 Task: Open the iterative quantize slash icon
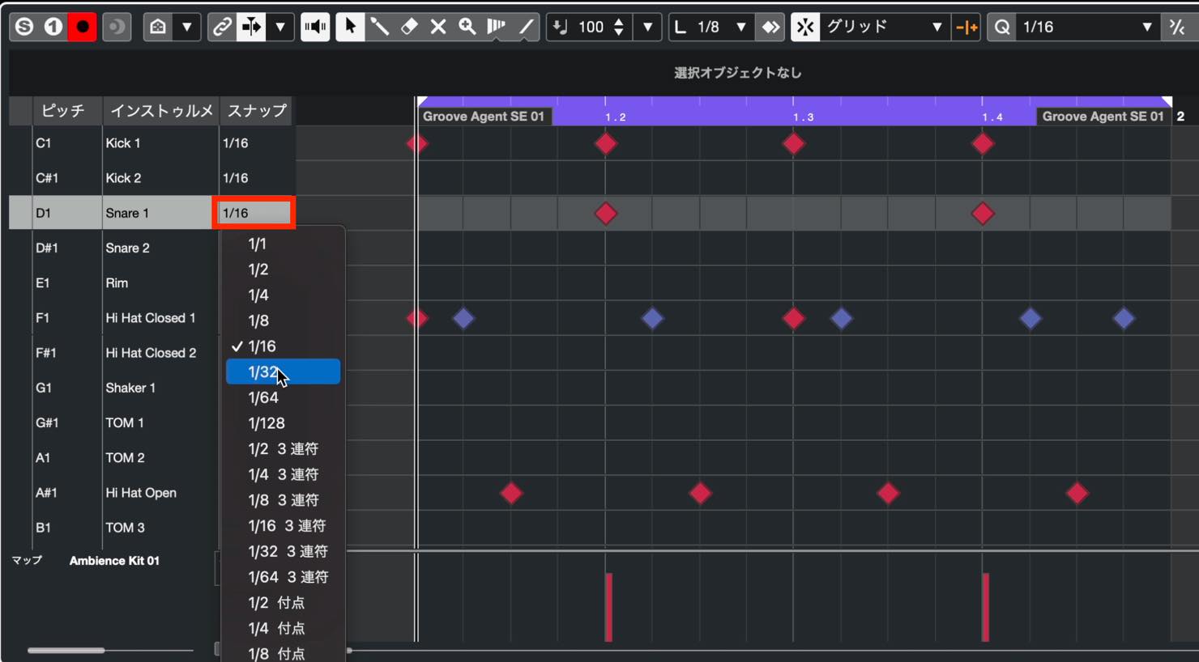click(x=1177, y=27)
